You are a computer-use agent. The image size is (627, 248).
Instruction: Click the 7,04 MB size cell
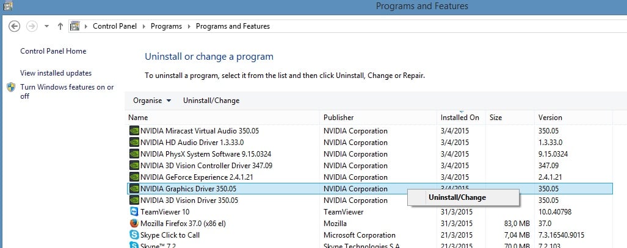pos(516,235)
